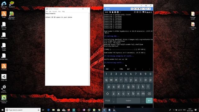Open the Unity Hub desktop shortcut
This screenshot has height=112, width=199.
tap(4, 77)
